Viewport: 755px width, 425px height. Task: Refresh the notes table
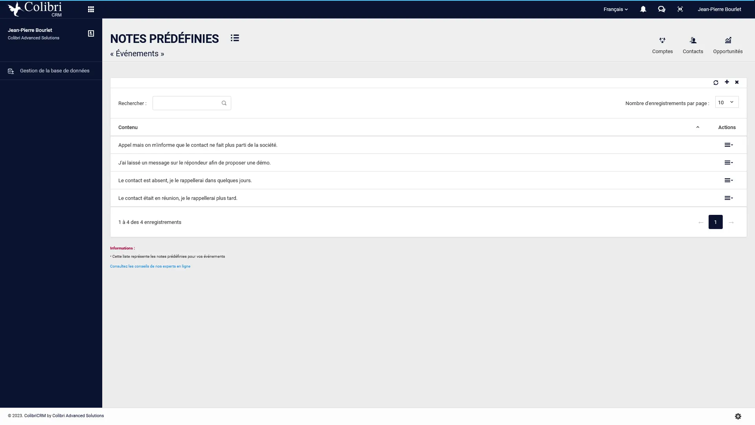(x=716, y=83)
